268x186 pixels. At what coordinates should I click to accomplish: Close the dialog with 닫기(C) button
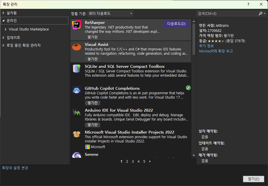point(254,179)
